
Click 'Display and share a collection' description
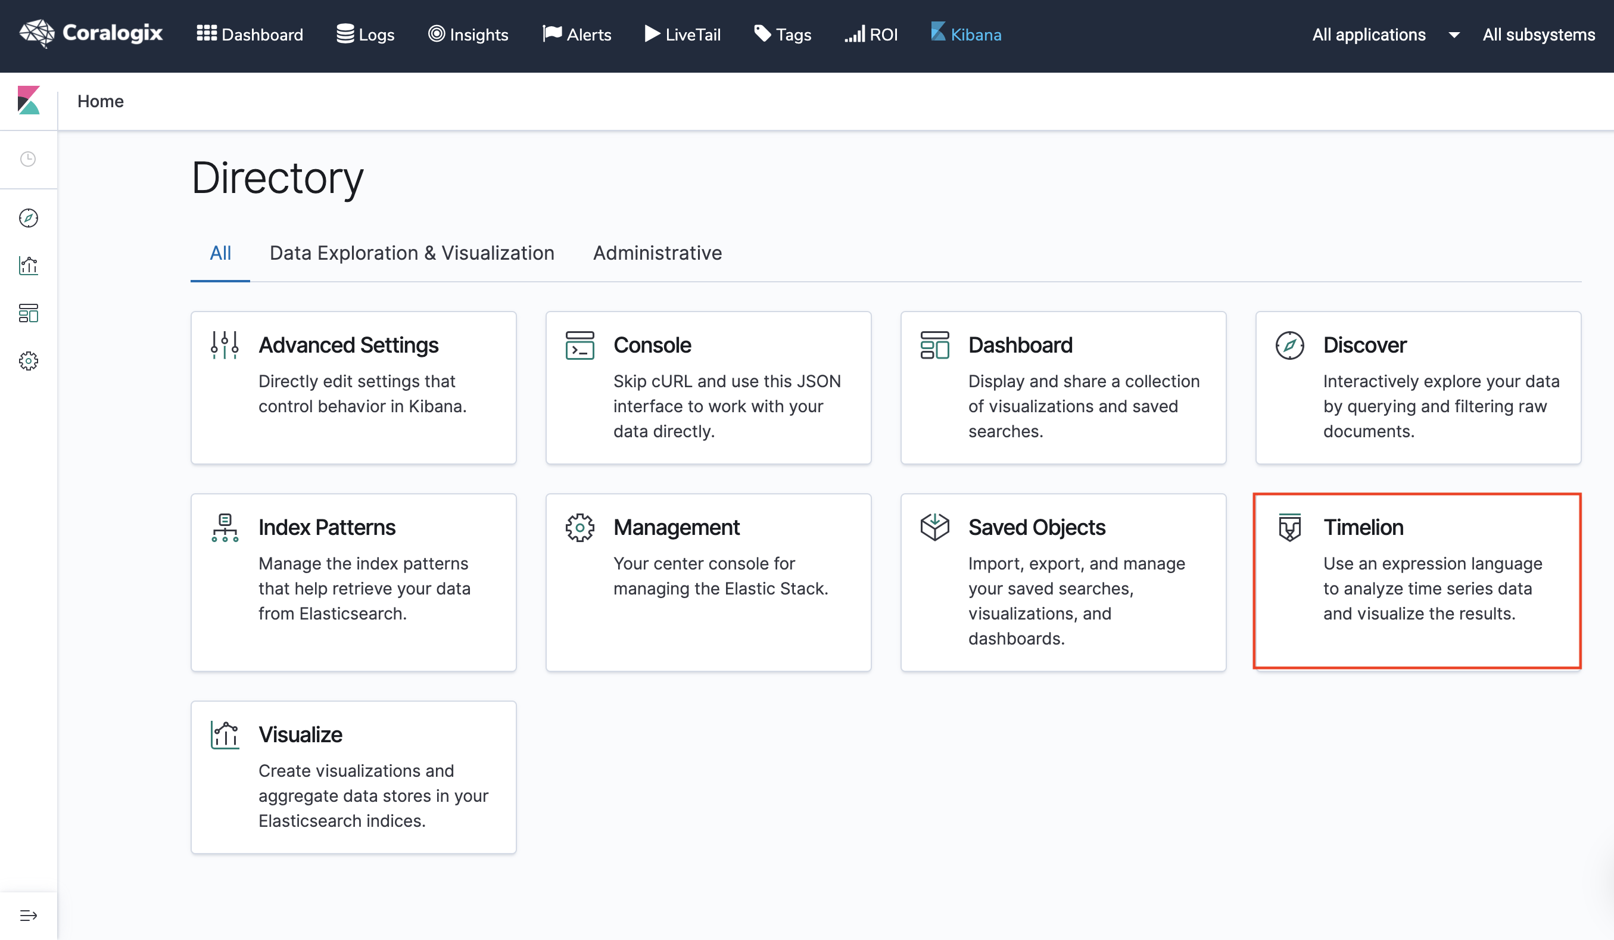1084,406
